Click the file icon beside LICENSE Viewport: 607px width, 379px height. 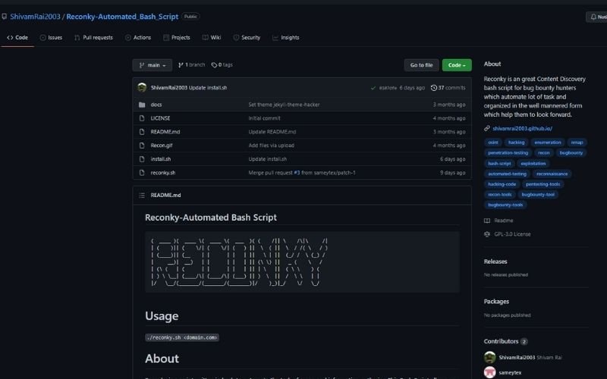142,118
